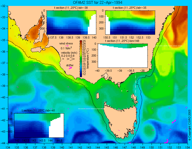The height and width of the screenshot is (149, 192).
Task: Click the magenta wind stress legend arrow
Action: 67,46
